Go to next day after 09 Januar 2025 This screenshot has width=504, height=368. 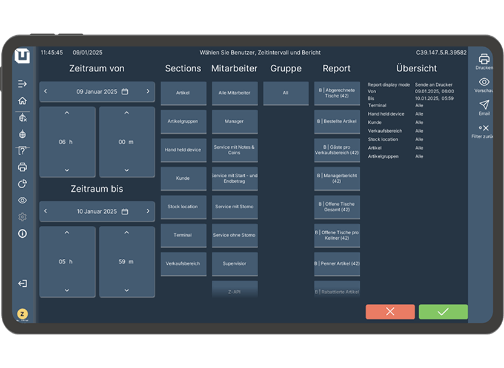(x=148, y=91)
